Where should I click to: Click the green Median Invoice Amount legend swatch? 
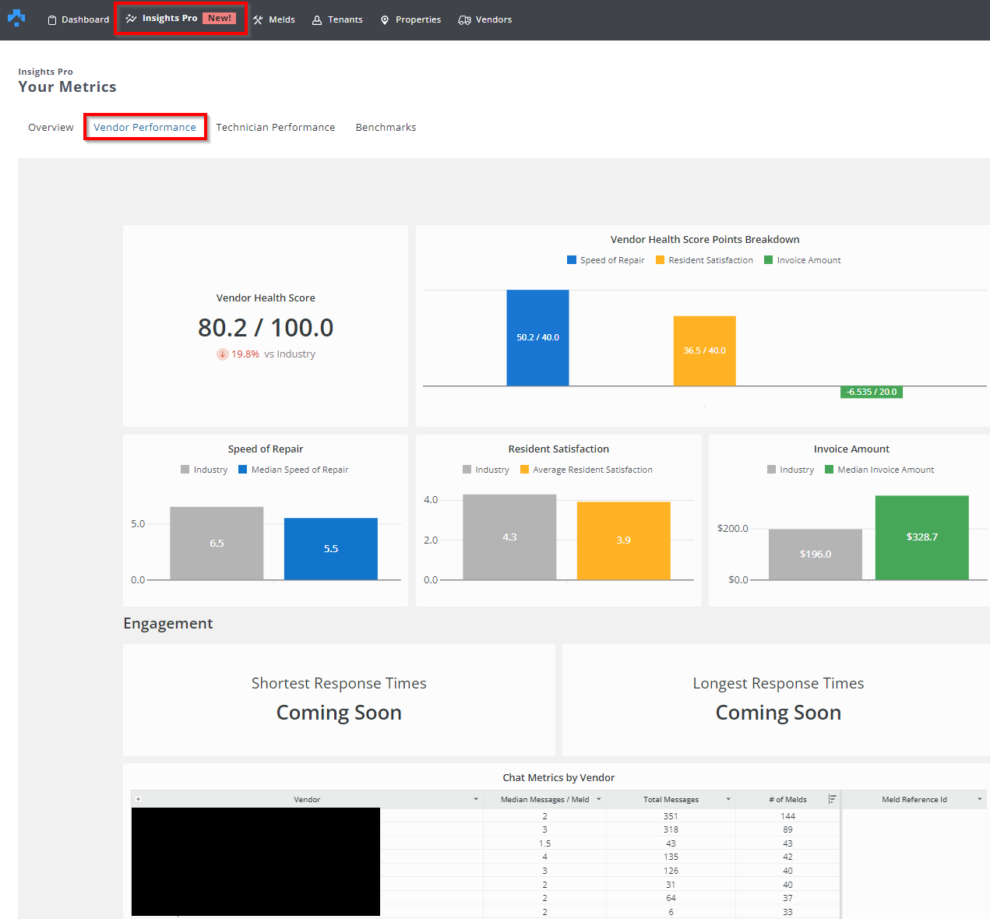[830, 470]
